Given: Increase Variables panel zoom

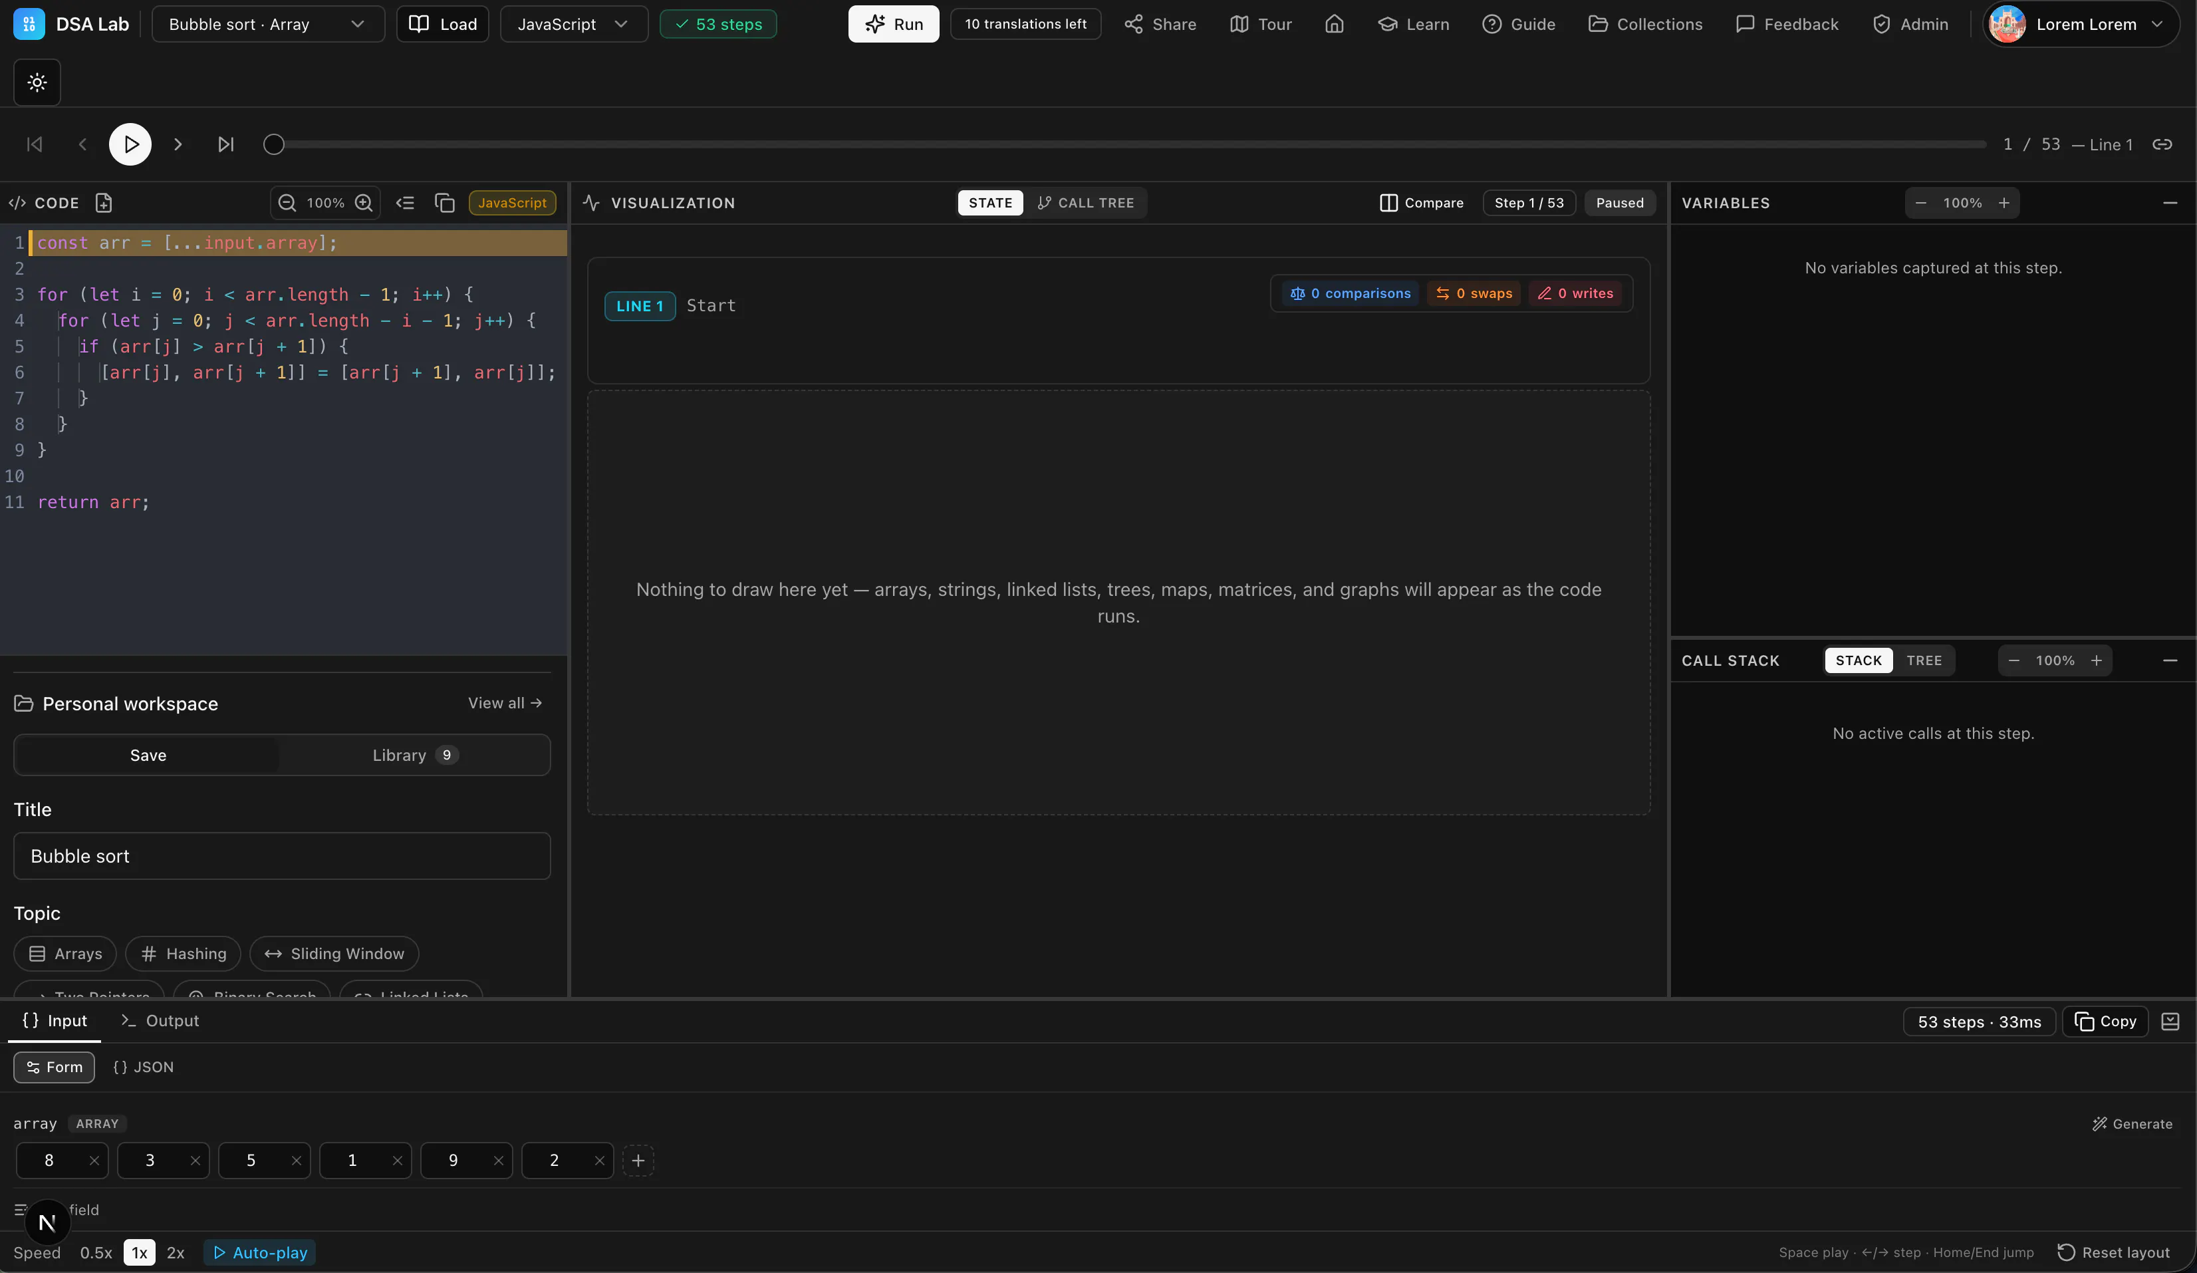Looking at the screenshot, I should coord(2004,203).
